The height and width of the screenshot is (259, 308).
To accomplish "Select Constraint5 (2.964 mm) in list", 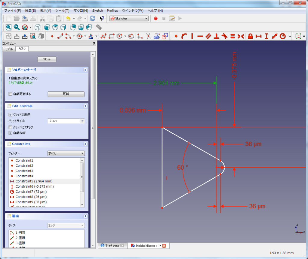I will pos(45,181).
